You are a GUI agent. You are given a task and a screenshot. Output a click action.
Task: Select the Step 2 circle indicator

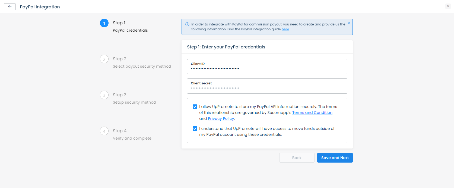pos(104,59)
